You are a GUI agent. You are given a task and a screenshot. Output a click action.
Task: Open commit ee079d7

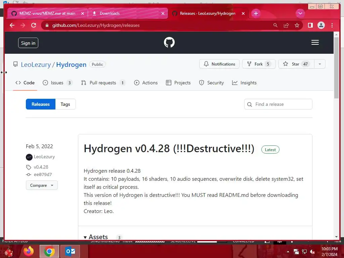point(43,175)
